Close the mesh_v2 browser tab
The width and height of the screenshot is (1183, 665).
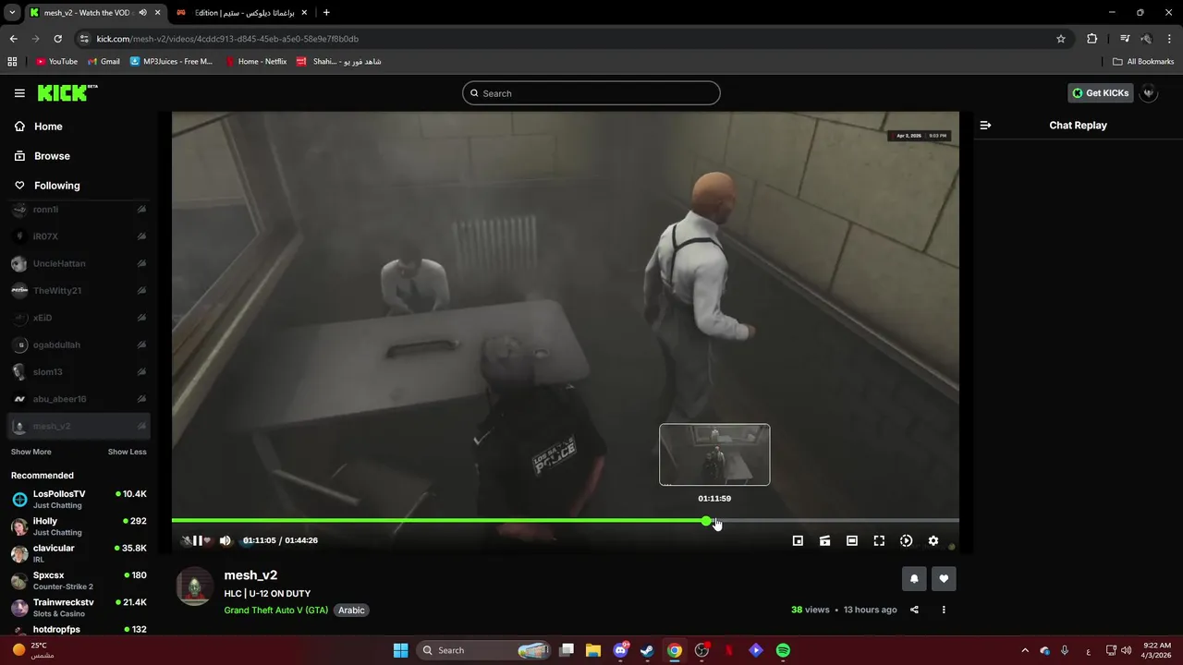point(158,13)
